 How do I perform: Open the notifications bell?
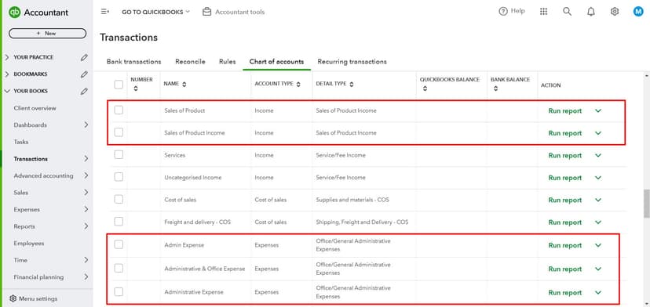(591, 12)
